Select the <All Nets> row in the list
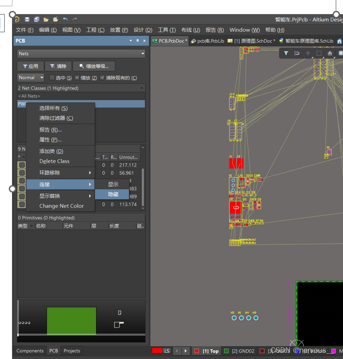The width and height of the screenshot is (343, 359). [x=29, y=96]
